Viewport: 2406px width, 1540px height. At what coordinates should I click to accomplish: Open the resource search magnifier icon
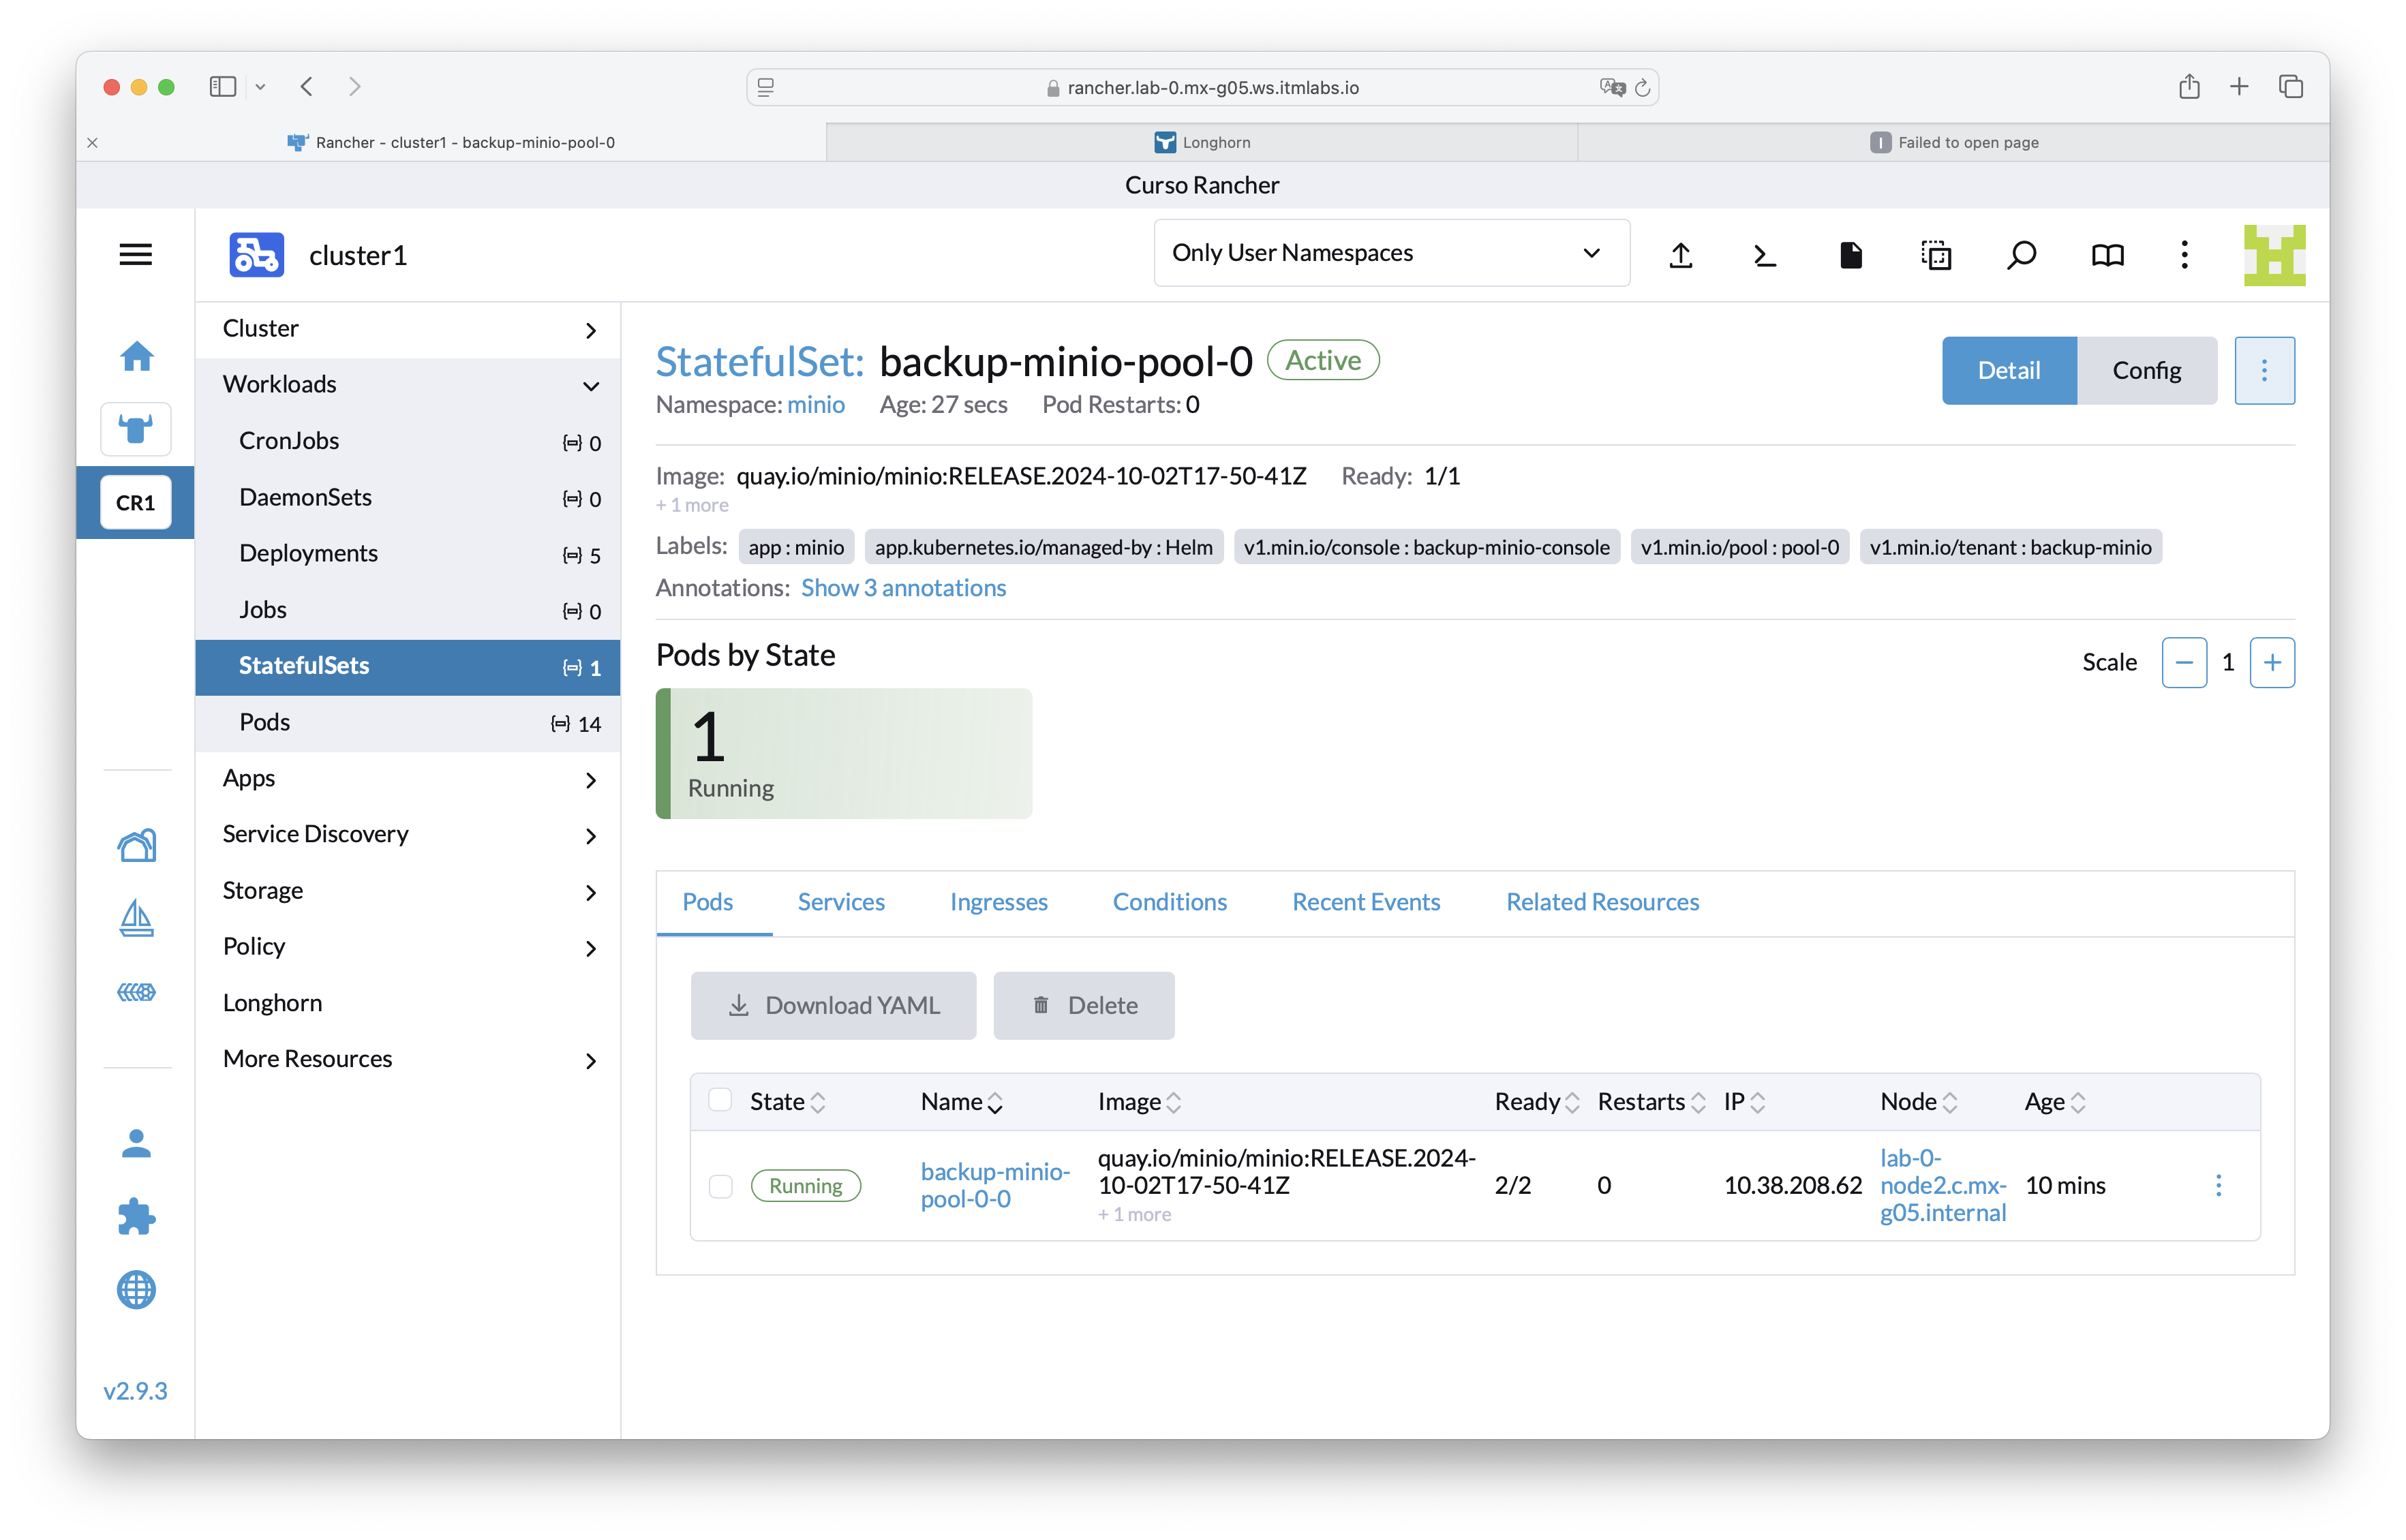pos(2021,255)
